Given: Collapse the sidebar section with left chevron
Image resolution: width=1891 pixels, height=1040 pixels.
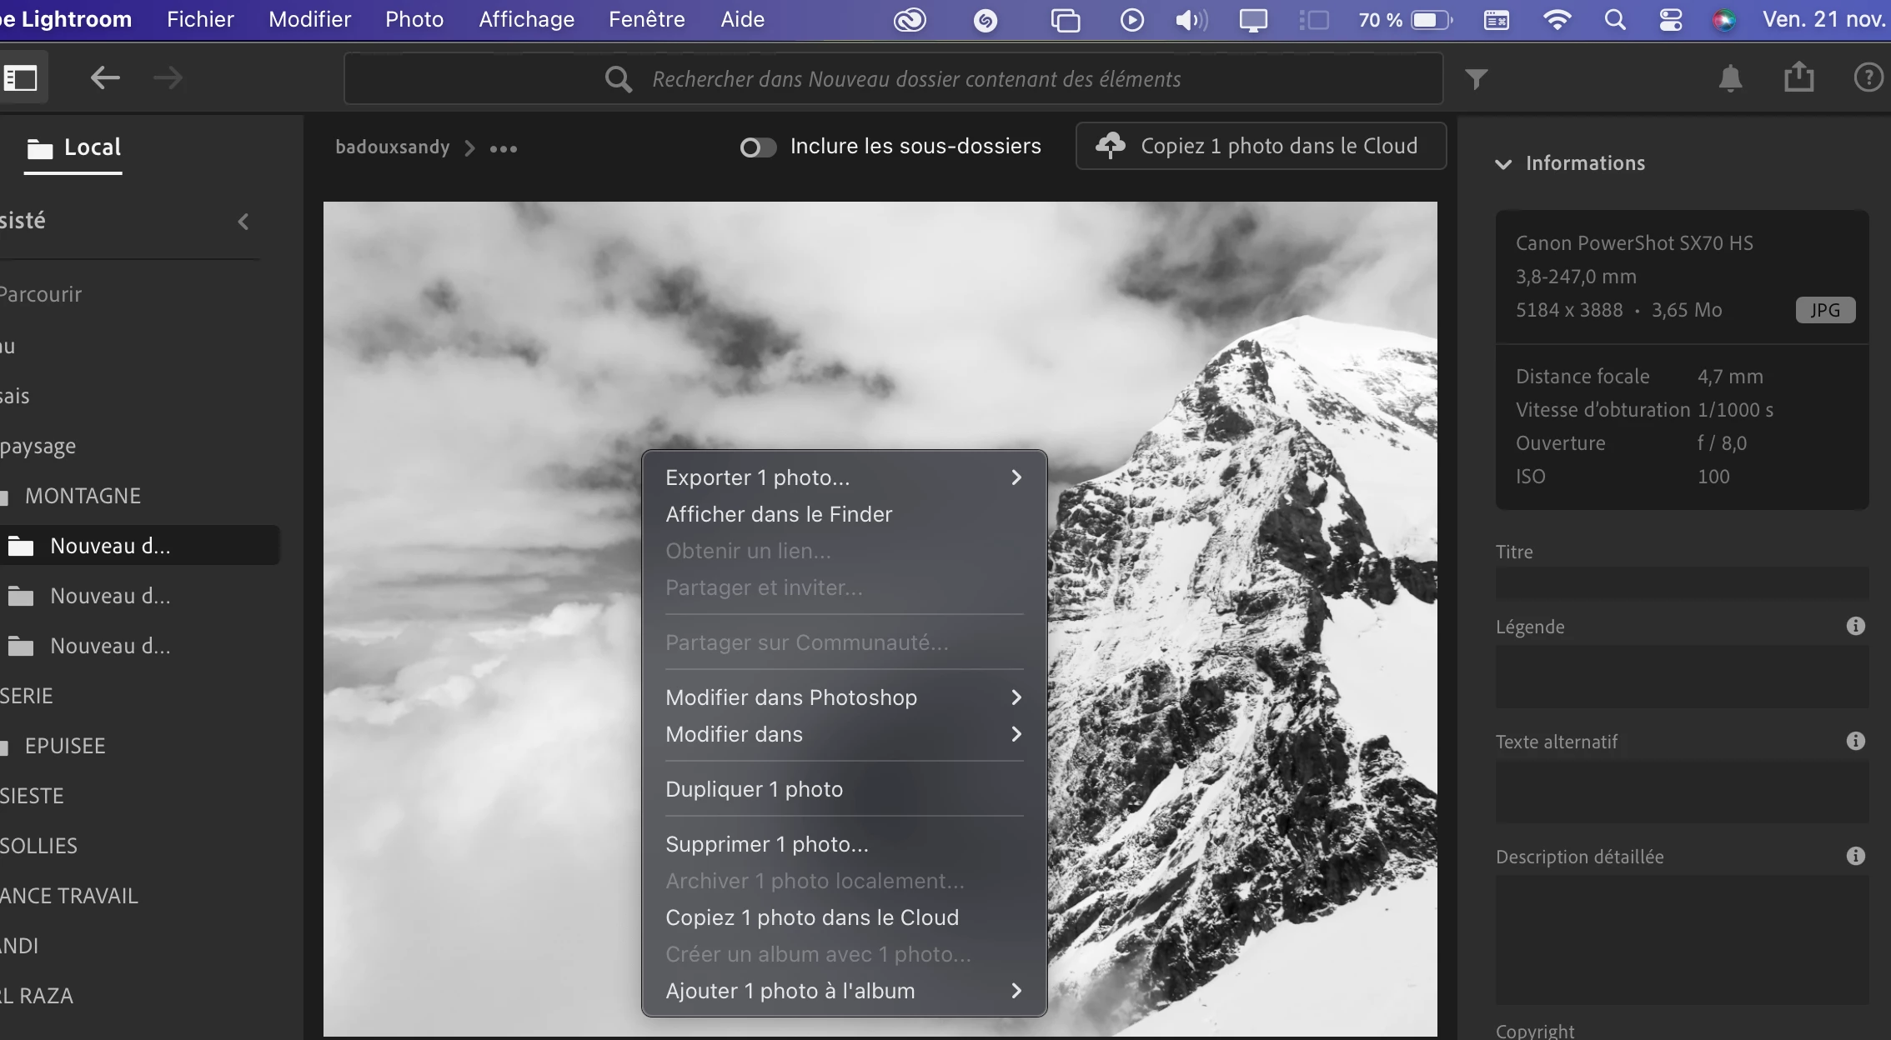Looking at the screenshot, I should click(x=243, y=222).
